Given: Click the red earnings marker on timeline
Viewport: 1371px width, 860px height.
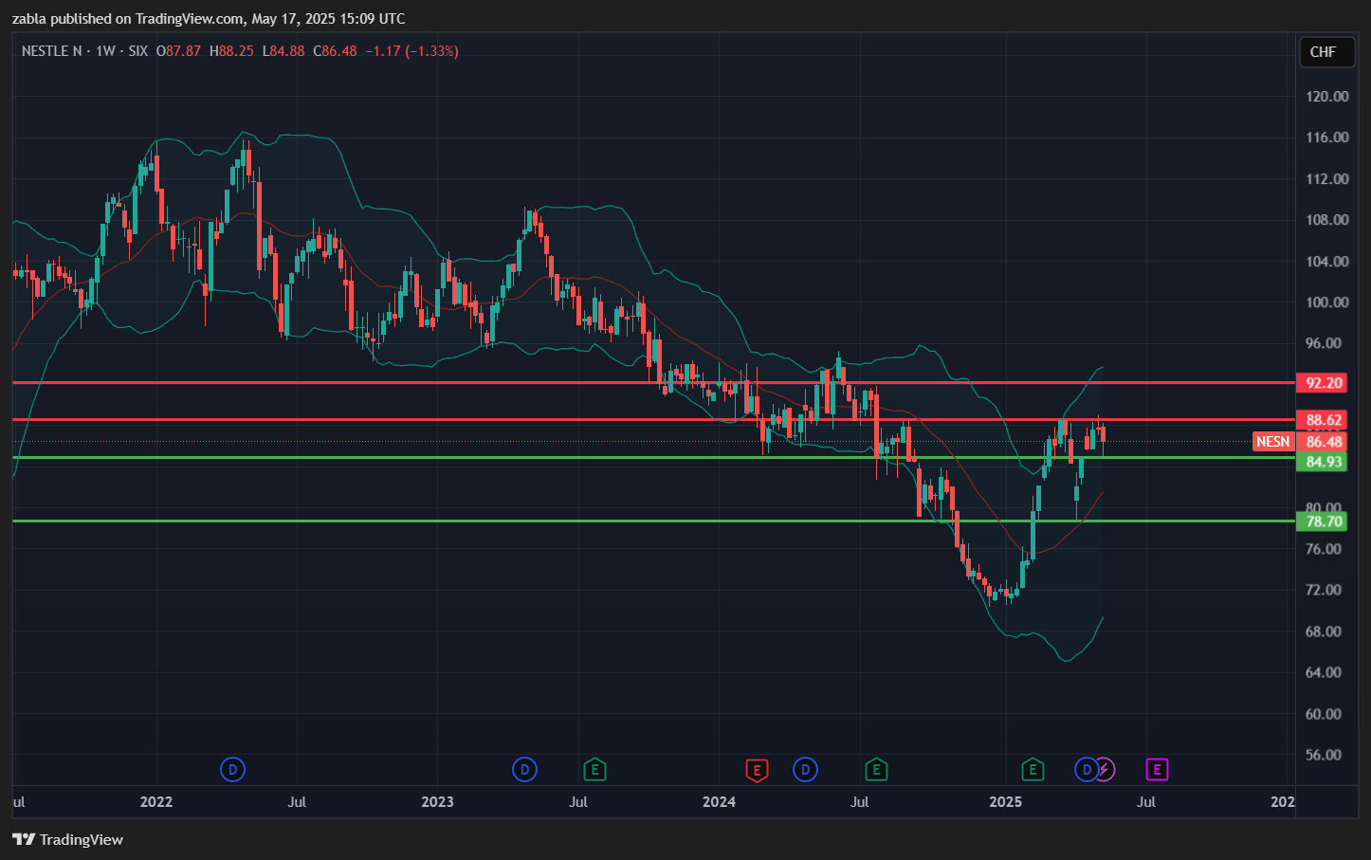Looking at the screenshot, I should click(x=756, y=770).
